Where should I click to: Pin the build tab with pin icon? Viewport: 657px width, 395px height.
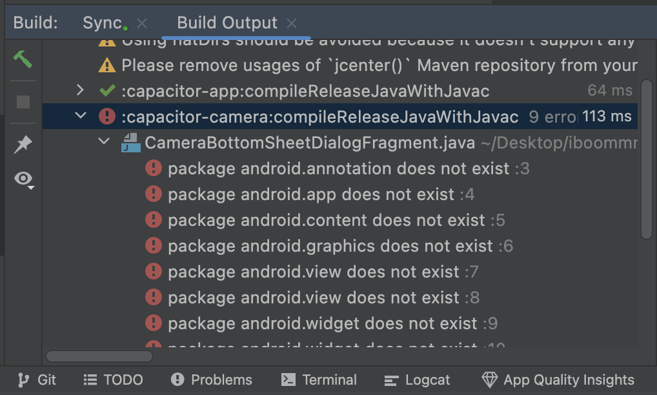[23, 145]
